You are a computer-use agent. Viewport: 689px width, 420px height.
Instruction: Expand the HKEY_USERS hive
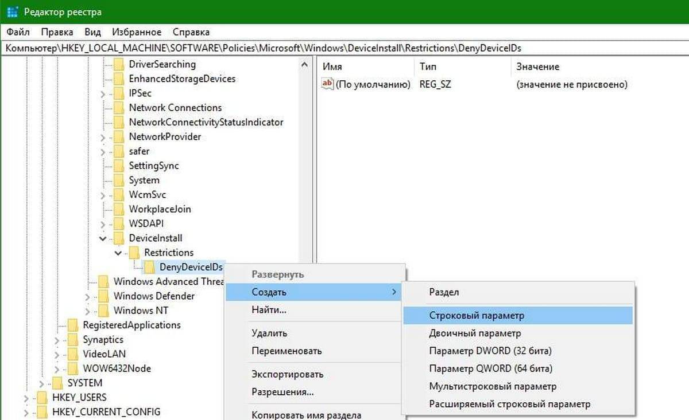tap(26, 398)
